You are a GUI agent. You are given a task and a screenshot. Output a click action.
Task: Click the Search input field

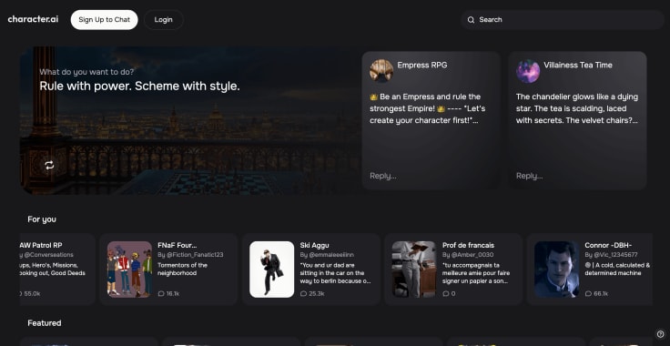(x=562, y=20)
